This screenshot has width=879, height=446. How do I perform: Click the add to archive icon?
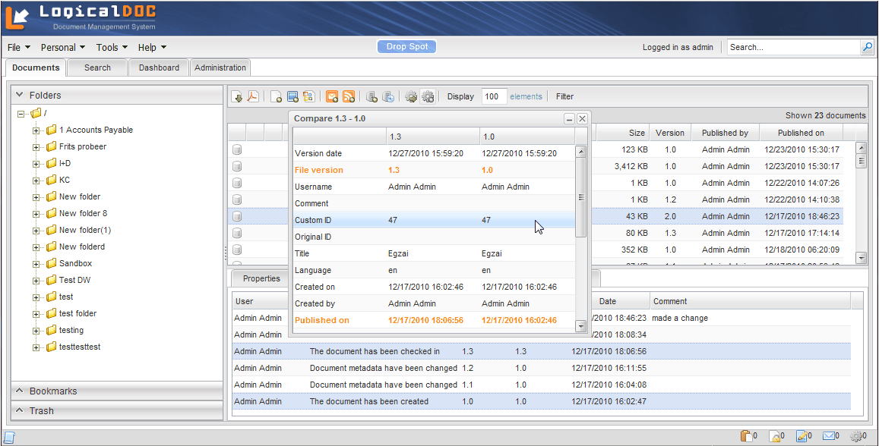click(x=372, y=97)
